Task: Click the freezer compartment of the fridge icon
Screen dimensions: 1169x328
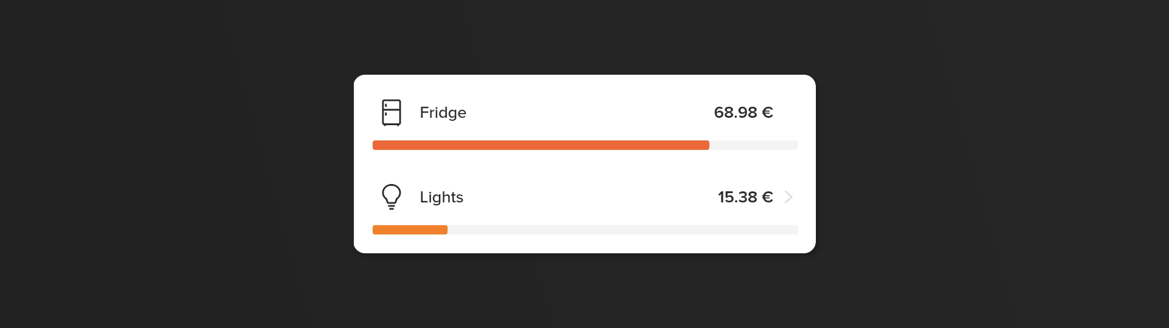Action: click(391, 105)
